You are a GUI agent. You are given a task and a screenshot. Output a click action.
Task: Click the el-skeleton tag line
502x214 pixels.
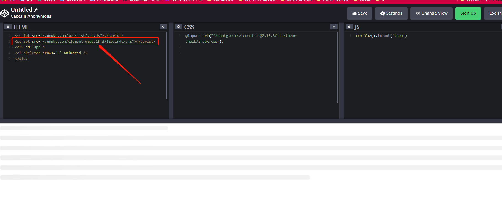click(x=51, y=53)
